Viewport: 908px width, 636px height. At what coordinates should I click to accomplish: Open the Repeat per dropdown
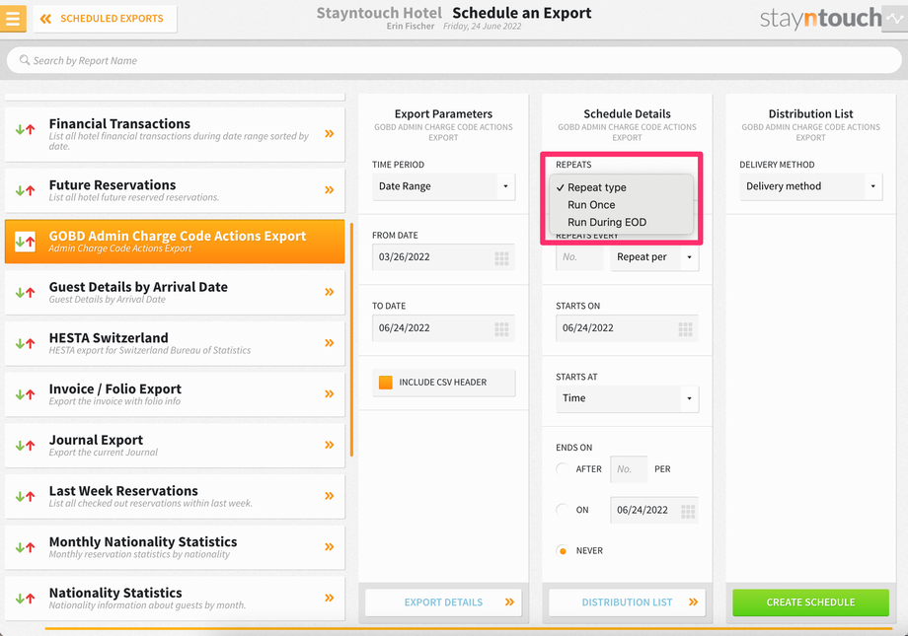(x=654, y=257)
